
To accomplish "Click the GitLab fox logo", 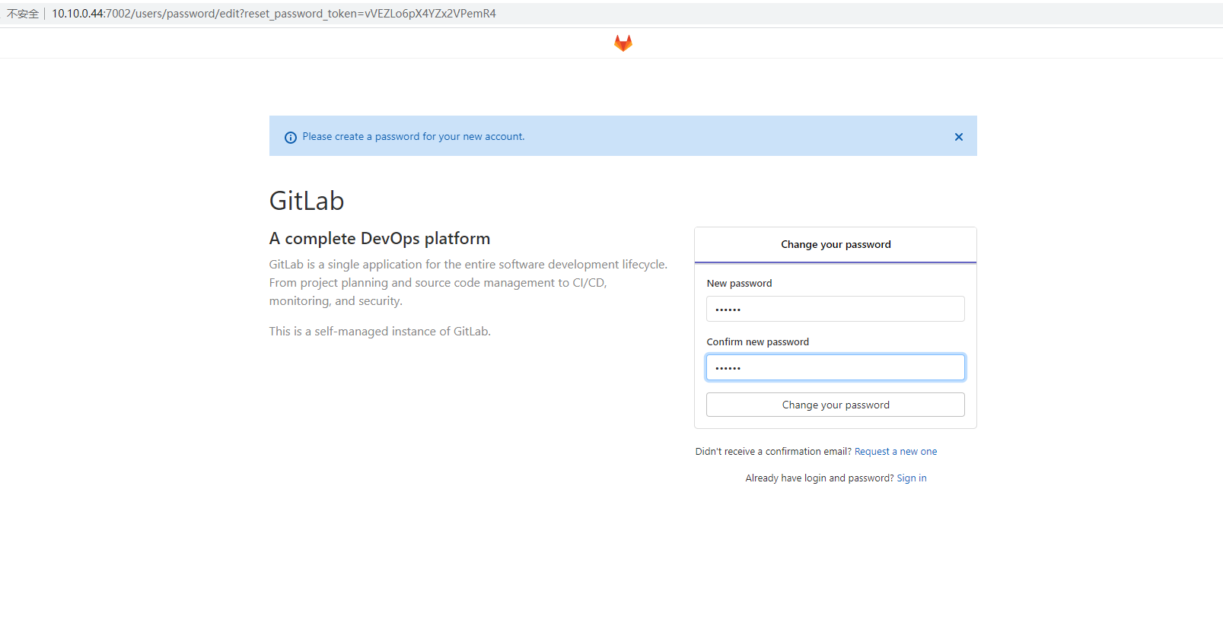I will 623,43.
